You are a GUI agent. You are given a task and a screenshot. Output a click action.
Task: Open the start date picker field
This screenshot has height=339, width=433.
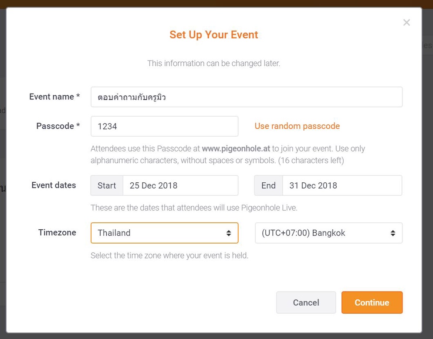180,185
